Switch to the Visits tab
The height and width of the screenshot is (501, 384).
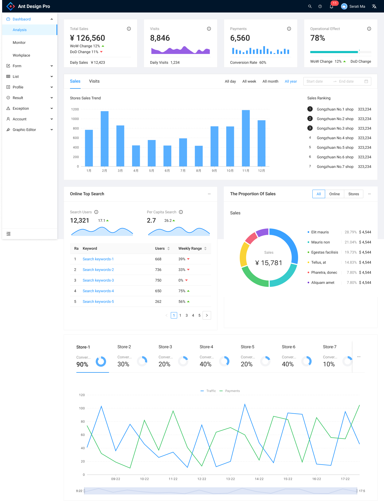click(x=94, y=81)
